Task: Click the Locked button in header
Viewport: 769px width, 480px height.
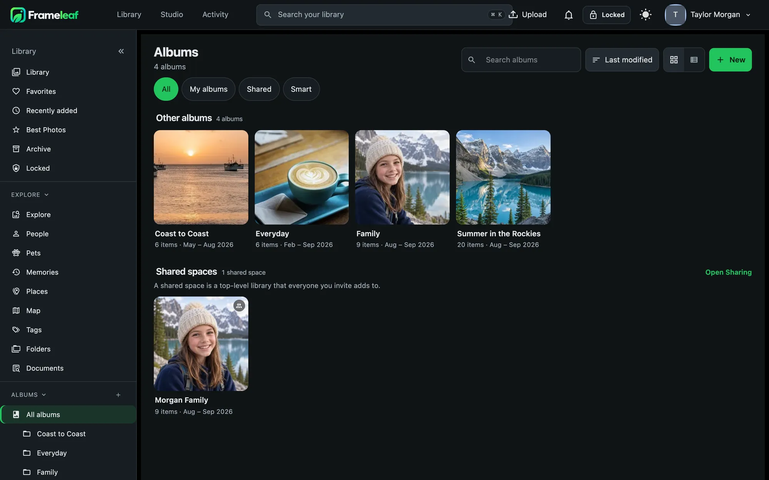Action: pos(606,15)
